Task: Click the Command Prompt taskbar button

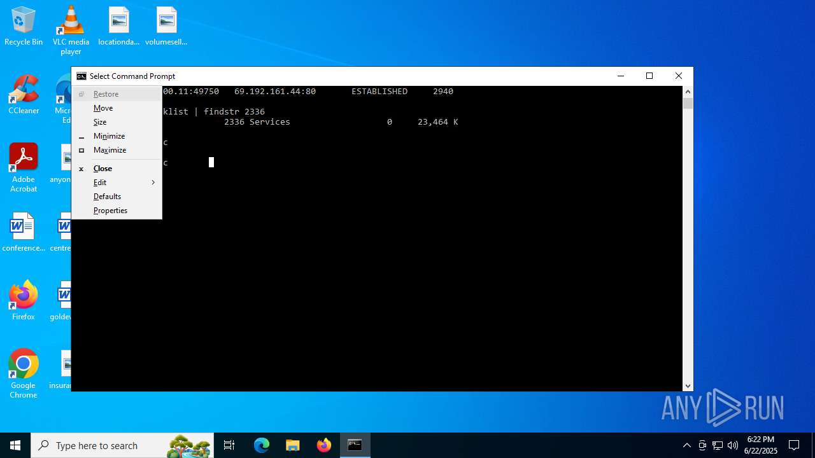Action: pos(355,445)
